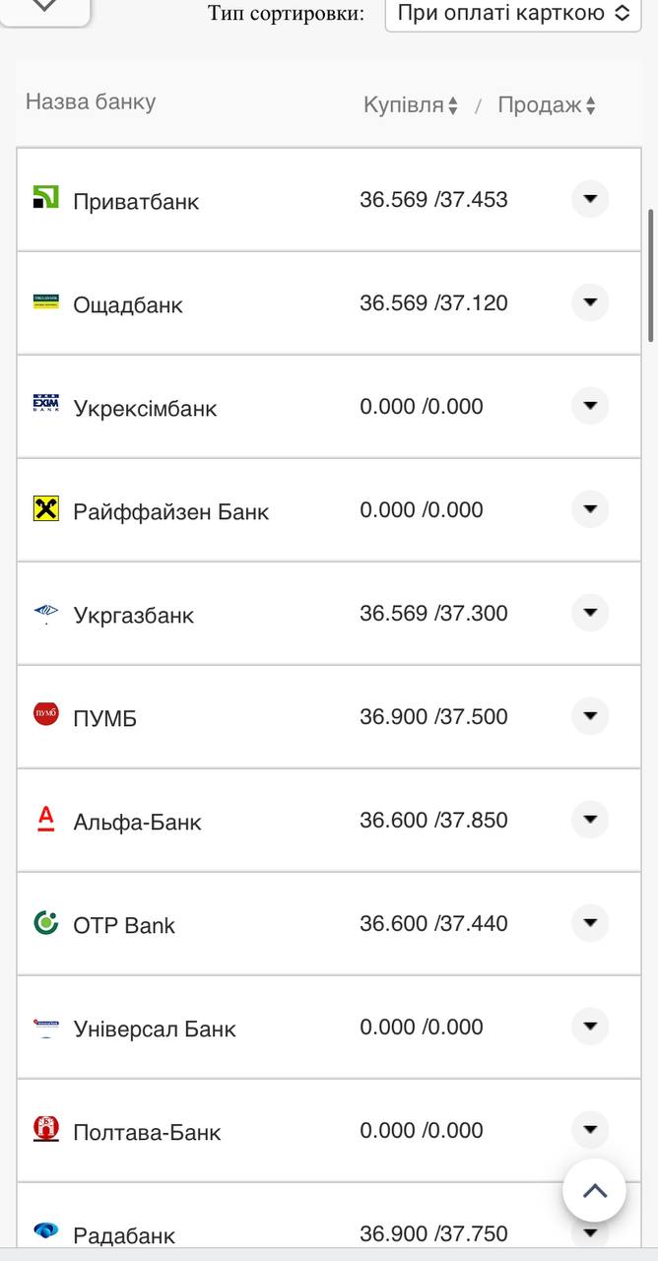Expand the Ощадбанк row arrow
Image resolution: width=658 pixels, height=1261 pixels.
(590, 302)
